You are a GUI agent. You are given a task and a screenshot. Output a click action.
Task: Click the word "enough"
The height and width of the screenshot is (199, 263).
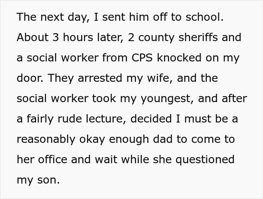tap(130, 139)
